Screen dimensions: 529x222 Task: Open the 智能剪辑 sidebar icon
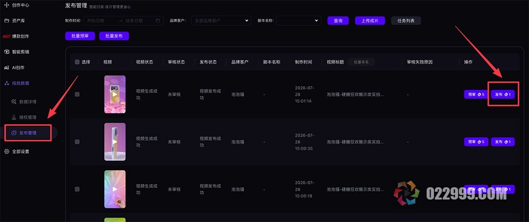pyautogui.click(x=7, y=52)
